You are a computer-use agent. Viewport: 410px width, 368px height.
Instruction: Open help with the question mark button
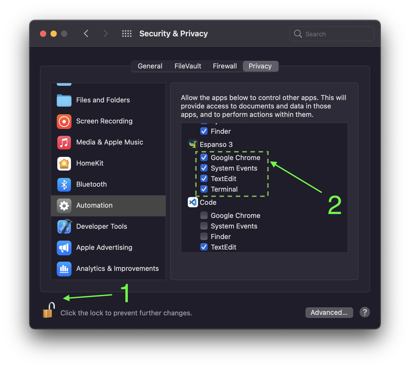(x=365, y=312)
